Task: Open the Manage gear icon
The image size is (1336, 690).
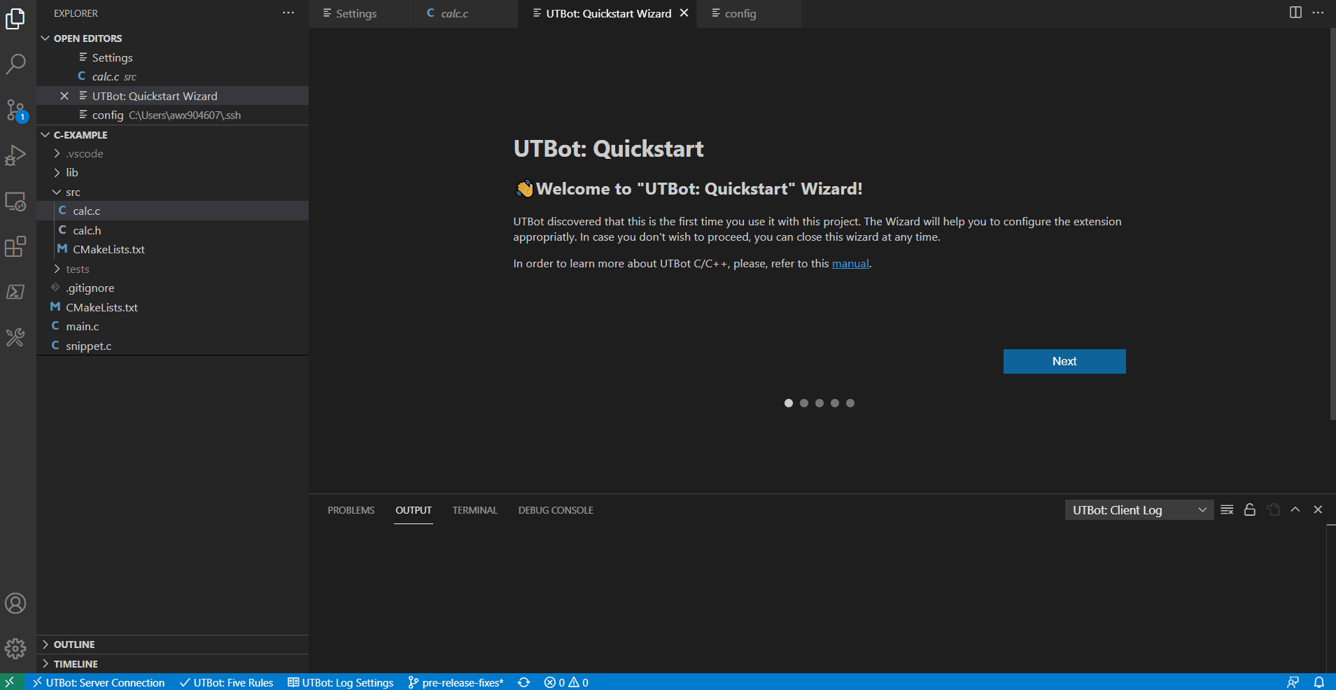Action: coord(15,649)
